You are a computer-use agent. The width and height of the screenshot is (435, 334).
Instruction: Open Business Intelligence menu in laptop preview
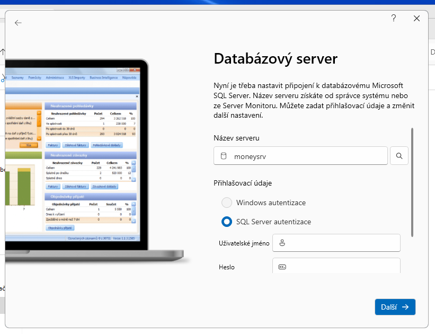point(102,77)
